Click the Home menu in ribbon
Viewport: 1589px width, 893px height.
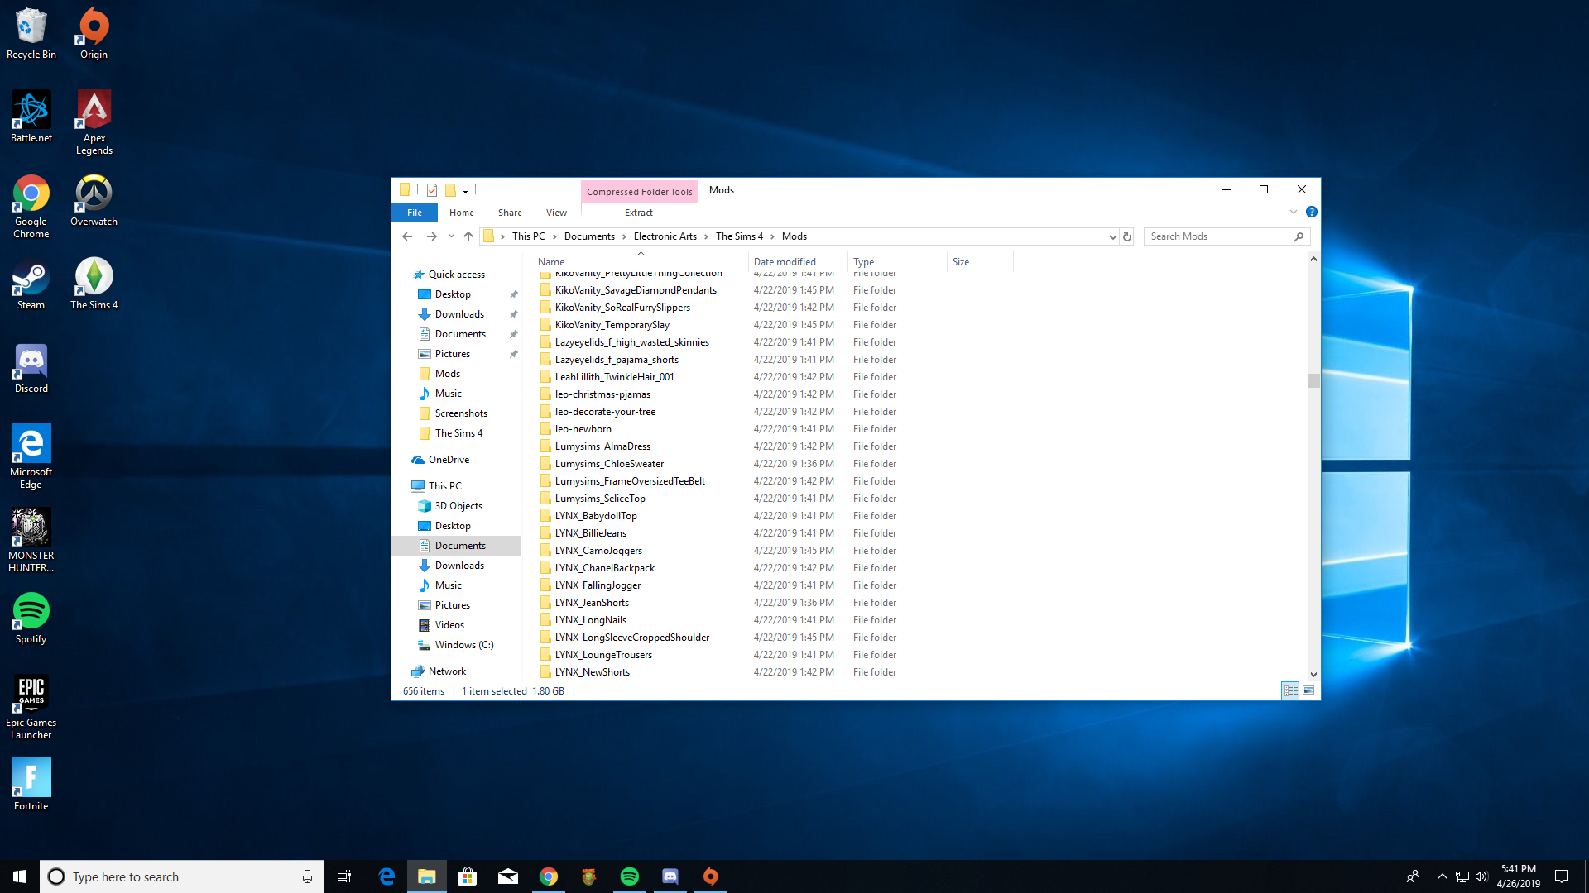(x=462, y=212)
